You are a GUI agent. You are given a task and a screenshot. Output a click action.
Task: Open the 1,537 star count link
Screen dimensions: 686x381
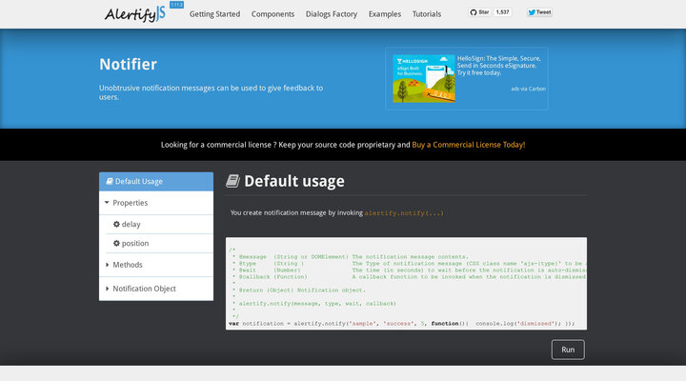coord(503,12)
